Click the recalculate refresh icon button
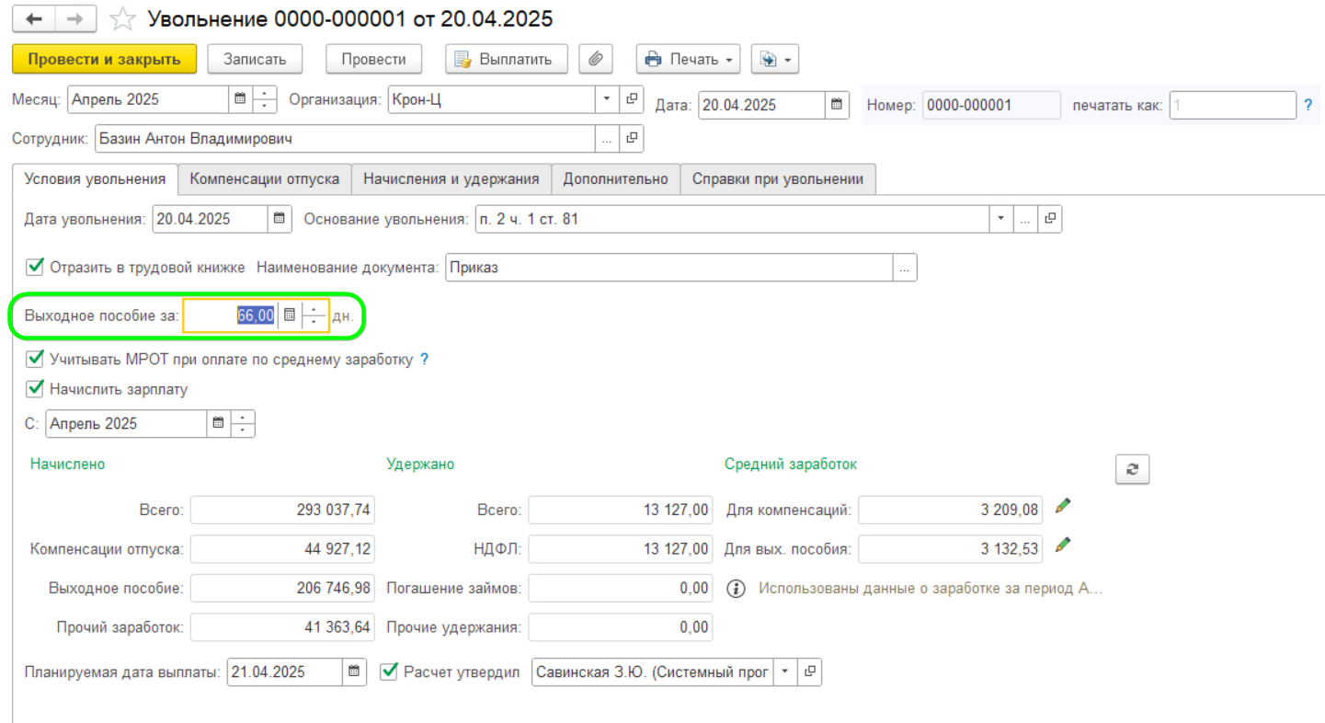Screen dimensions: 1325x723 pyautogui.click(x=1132, y=468)
